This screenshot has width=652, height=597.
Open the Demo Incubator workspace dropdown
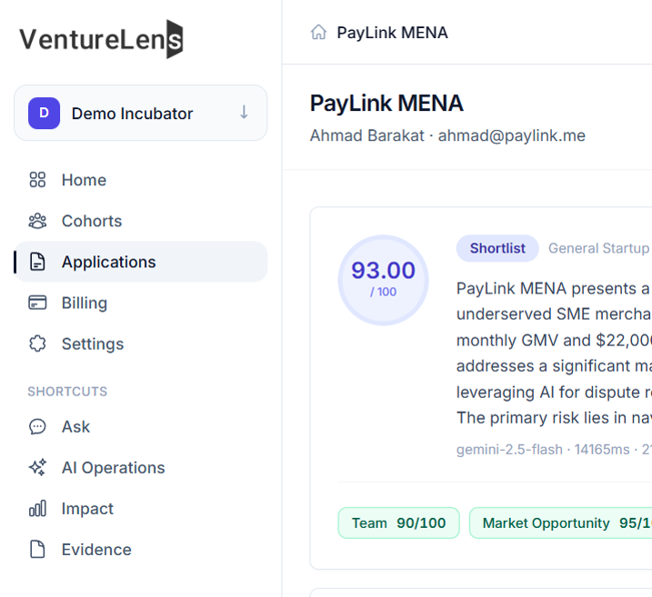click(x=141, y=113)
